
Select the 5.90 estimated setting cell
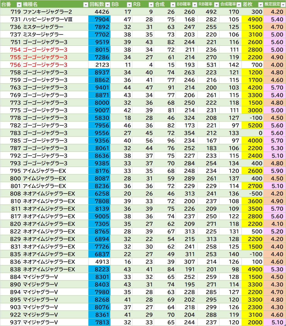[x=274, y=171]
